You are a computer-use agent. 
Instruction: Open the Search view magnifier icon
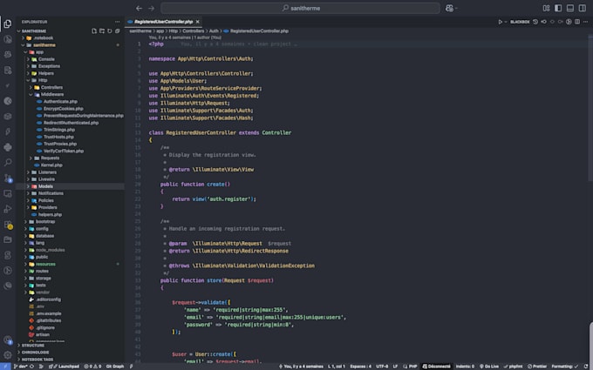(8, 162)
